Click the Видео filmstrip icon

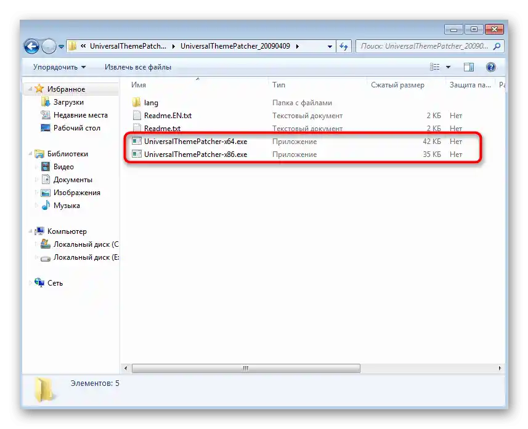point(46,167)
